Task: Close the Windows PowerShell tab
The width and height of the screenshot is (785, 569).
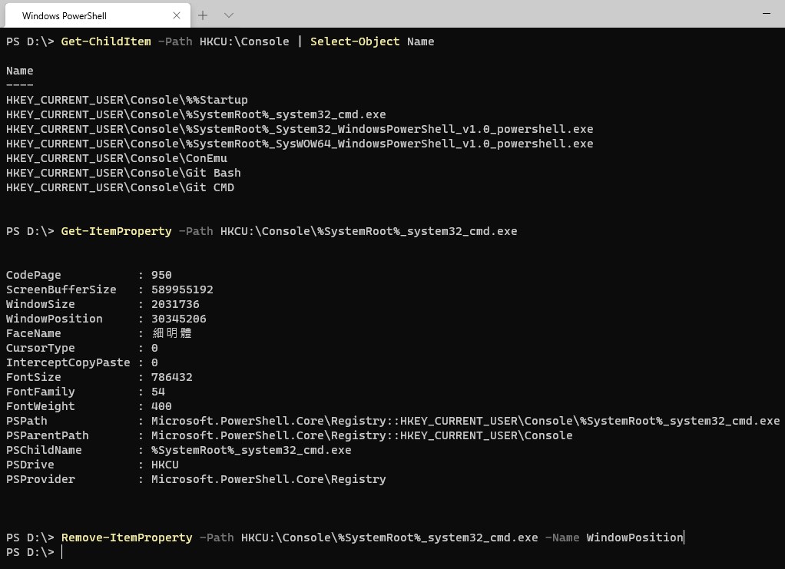Action: 177,15
